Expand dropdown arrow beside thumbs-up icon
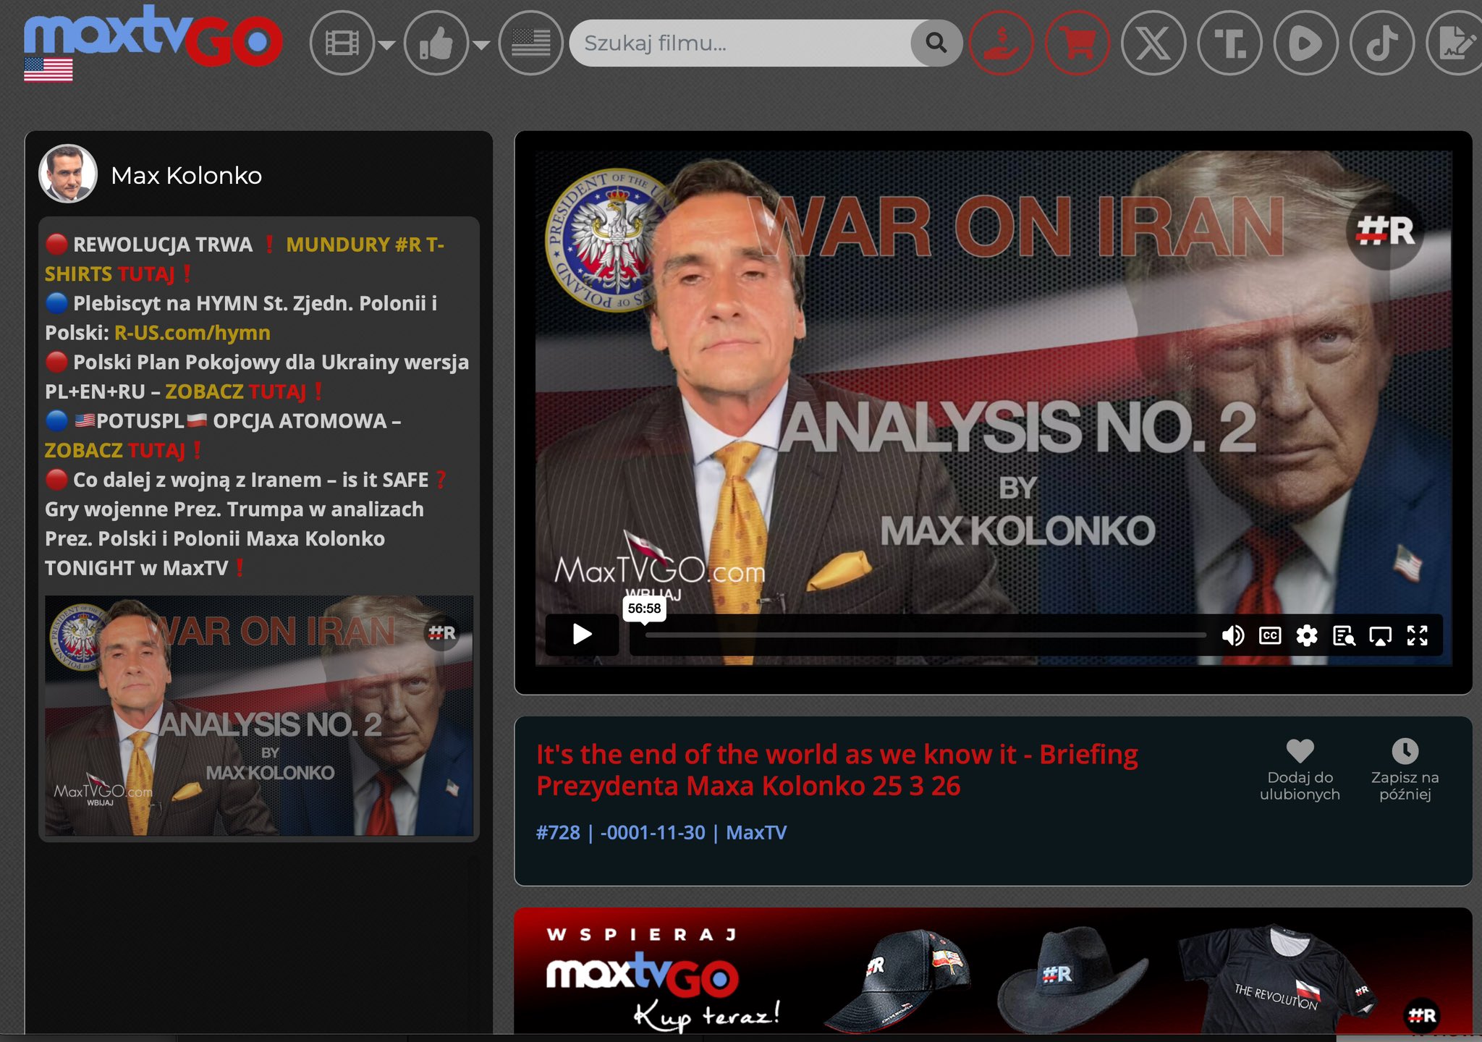The width and height of the screenshot is (1482, 1042). click(481, 46)
